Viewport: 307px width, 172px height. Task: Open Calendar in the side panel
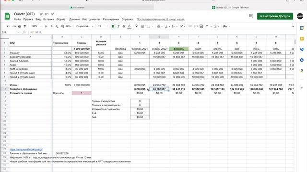[302, 28]
